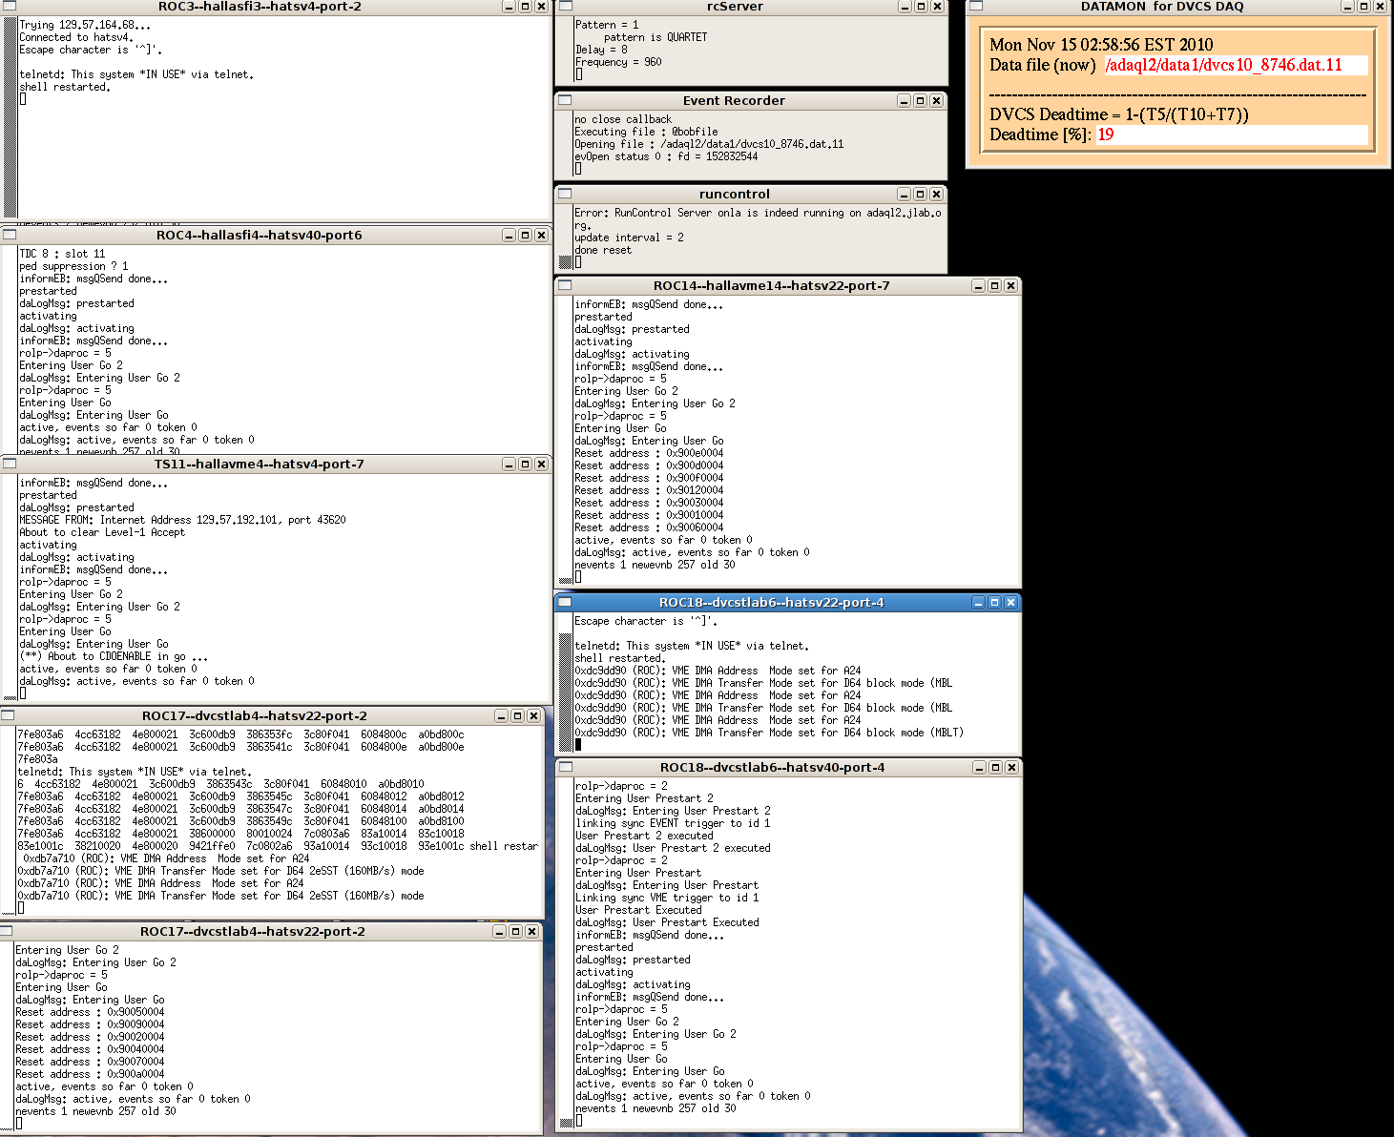Image resolution: width=1394 pixels, height=1137 pixels.
Task: Click 'Frequency = 960' line in rcServer
Action: 618,62
